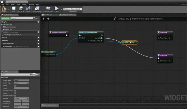This screenshot has width=187, height=109.
Task: Select the Cast To PinballGameMode node header
Action: click(x=91, y=32)
